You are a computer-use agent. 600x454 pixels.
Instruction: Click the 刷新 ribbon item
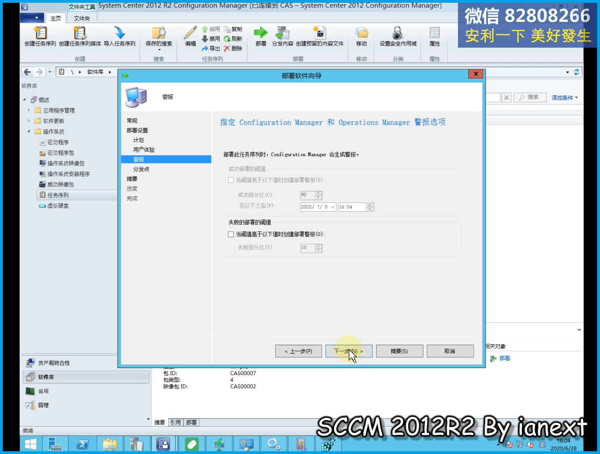pos(233,39)
